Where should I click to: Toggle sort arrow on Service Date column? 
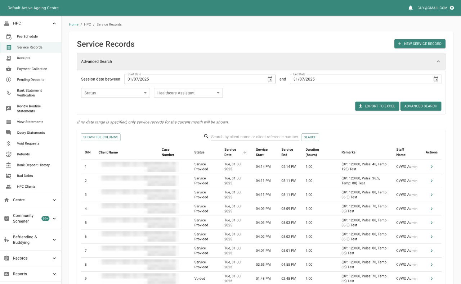click(245, 152)
